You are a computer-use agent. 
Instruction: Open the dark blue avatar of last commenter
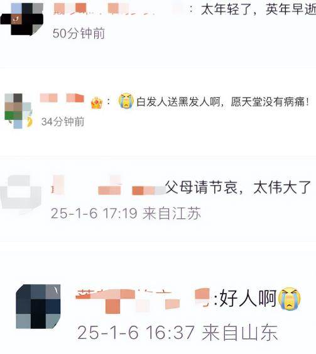pos(38,307)
